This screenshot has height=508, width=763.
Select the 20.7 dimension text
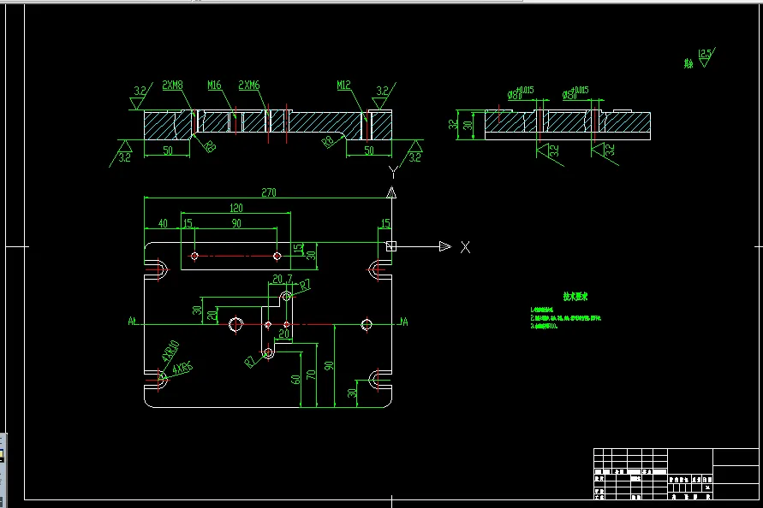283,279
